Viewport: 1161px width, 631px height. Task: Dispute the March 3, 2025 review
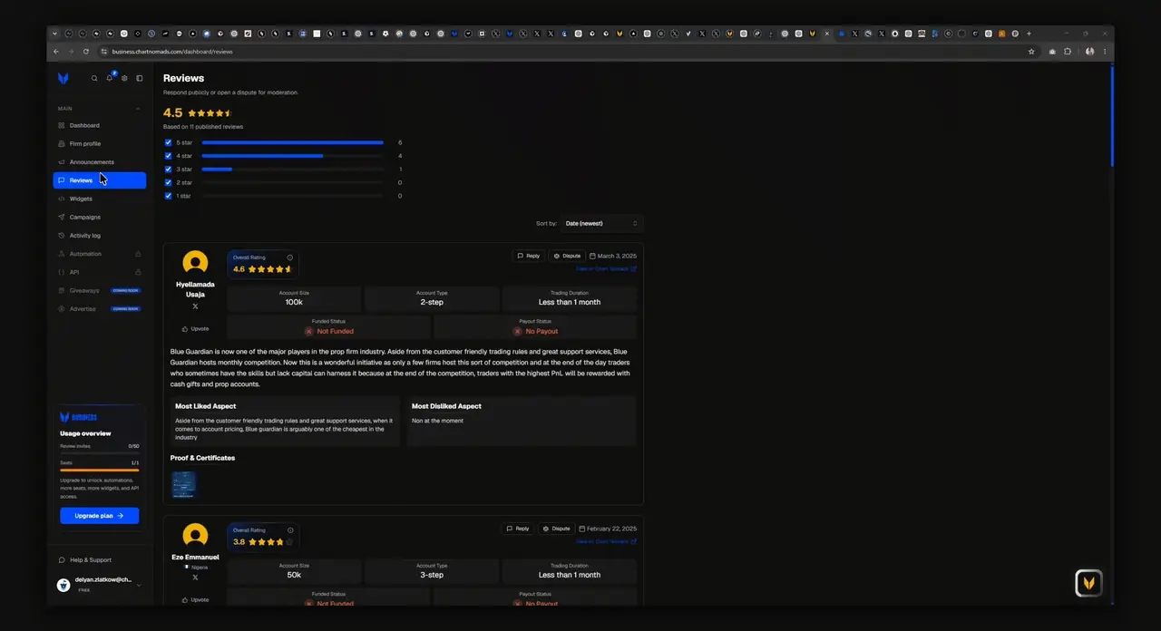point(567,256)
